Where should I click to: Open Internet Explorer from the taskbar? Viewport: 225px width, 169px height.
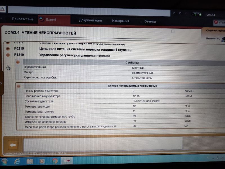[x=17, y=162]
